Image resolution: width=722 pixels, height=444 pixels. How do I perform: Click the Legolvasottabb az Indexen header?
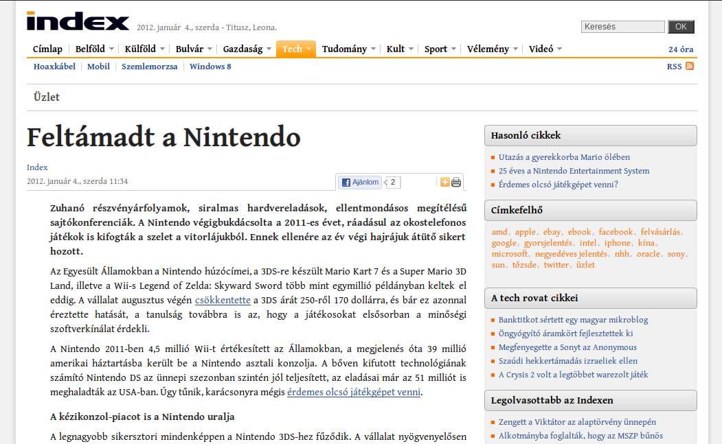[590, 400]
